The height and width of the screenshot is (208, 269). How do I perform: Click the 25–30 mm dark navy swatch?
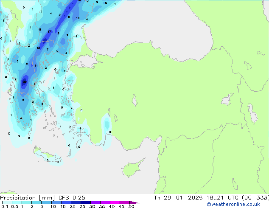[86, 202]
